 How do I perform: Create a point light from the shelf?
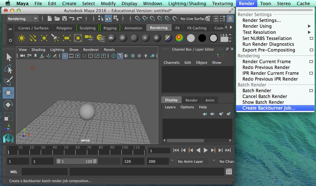[44, 38]
